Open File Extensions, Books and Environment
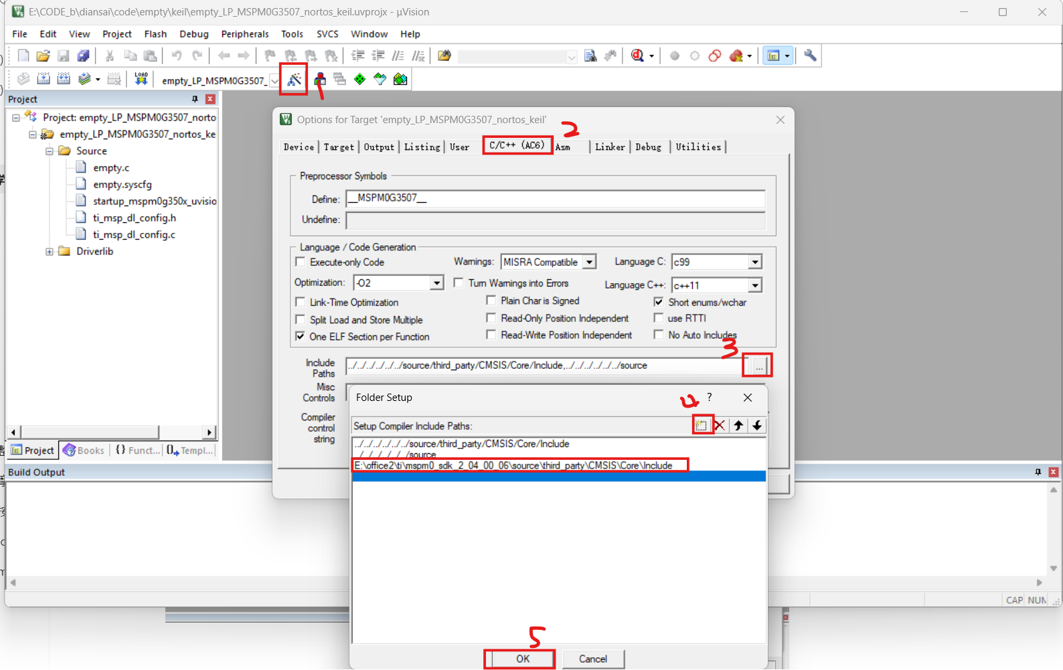 point(320,80)
